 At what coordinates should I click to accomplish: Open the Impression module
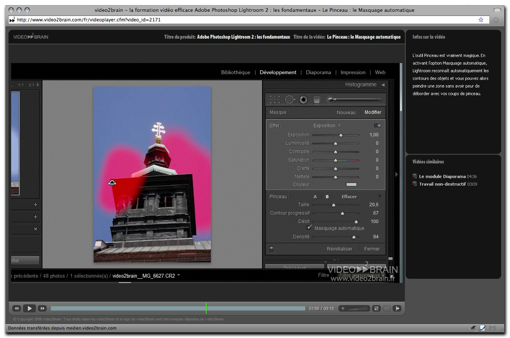click(353, 72)
